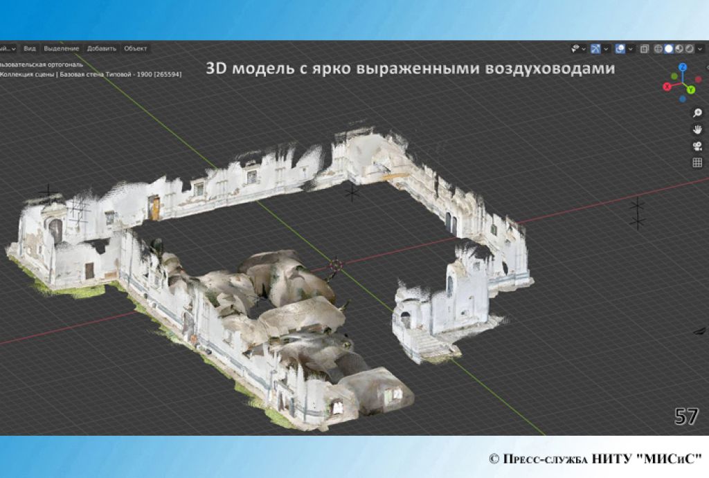Toggle perspective/orthographic grid icon
Image resolution: width=709 pixels, height=478 pixels.
click(x=697, y=163)
